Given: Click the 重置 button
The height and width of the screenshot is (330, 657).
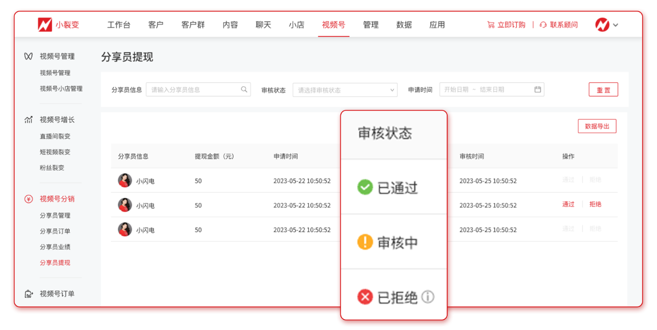Looking at the screenshot, I should point(603,89).
